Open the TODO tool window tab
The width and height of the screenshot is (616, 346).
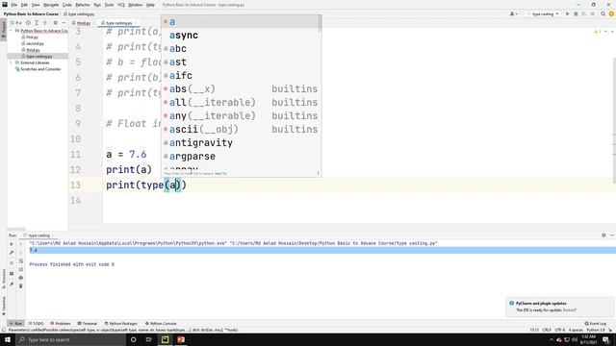pyautogui.click(x=37, y=324)
